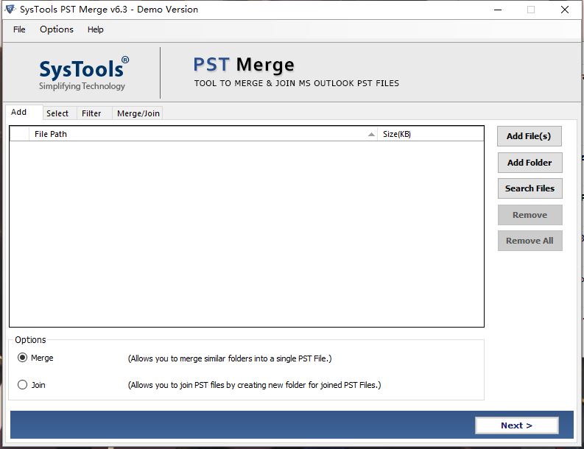Click the Add File(s) button

coord(530,136)
